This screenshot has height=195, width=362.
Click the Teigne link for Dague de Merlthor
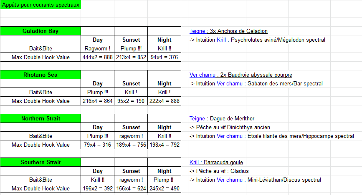tap(197, 119)
